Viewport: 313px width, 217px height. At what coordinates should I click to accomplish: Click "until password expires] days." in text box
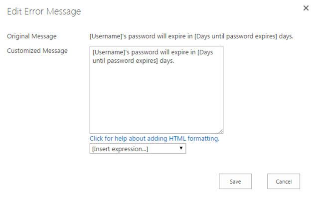[x=133, y=60]
